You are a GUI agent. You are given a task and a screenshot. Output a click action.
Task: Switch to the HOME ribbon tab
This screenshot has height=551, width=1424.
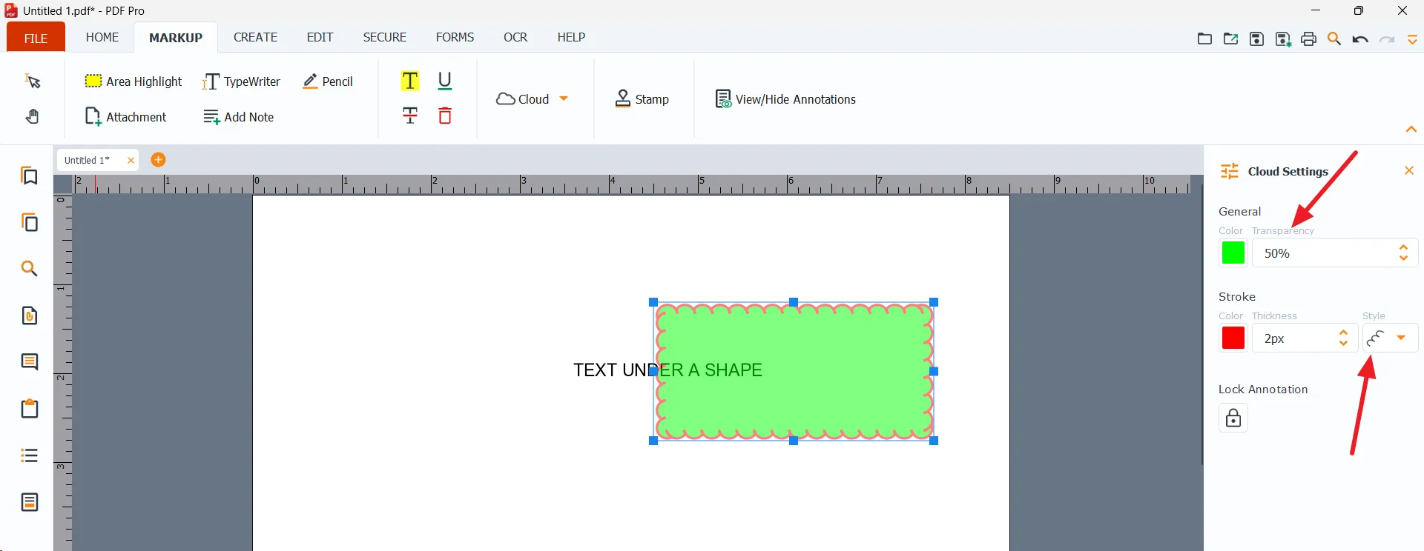[102, 37]
